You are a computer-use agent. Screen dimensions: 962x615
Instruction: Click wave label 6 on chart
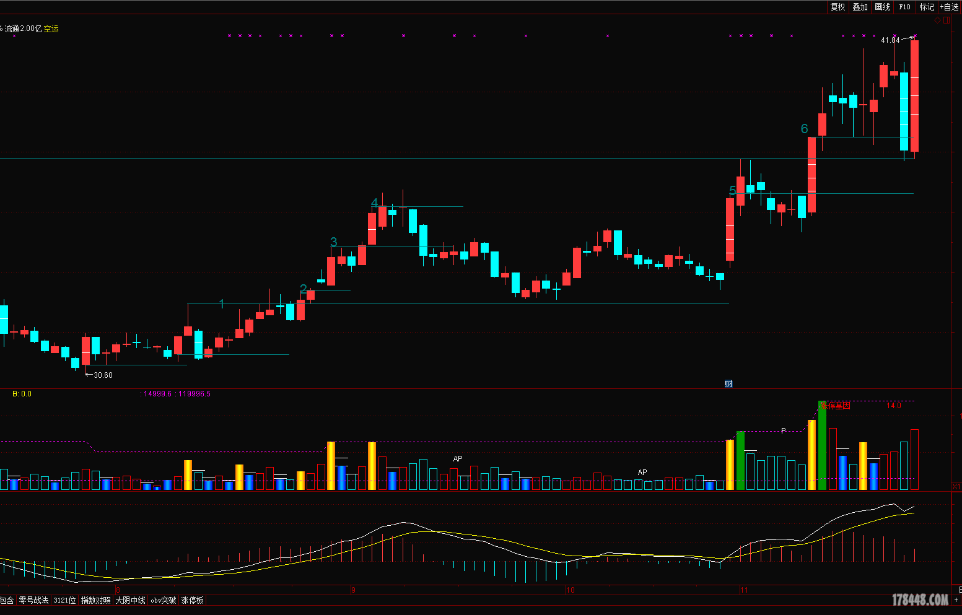[804, 129]
